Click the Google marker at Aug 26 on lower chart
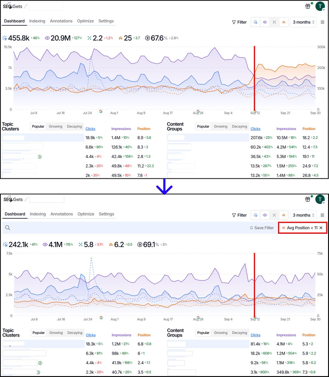 (198, 318)
